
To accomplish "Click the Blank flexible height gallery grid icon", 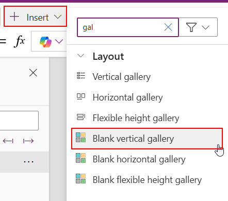I will pos(80,179).
